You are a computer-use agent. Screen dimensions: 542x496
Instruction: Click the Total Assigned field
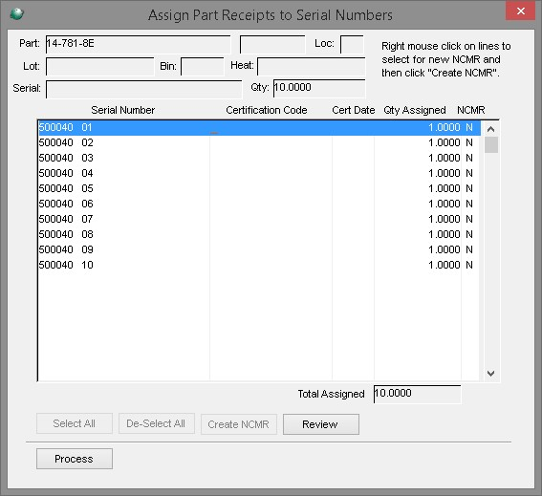(x=417, y=394)
